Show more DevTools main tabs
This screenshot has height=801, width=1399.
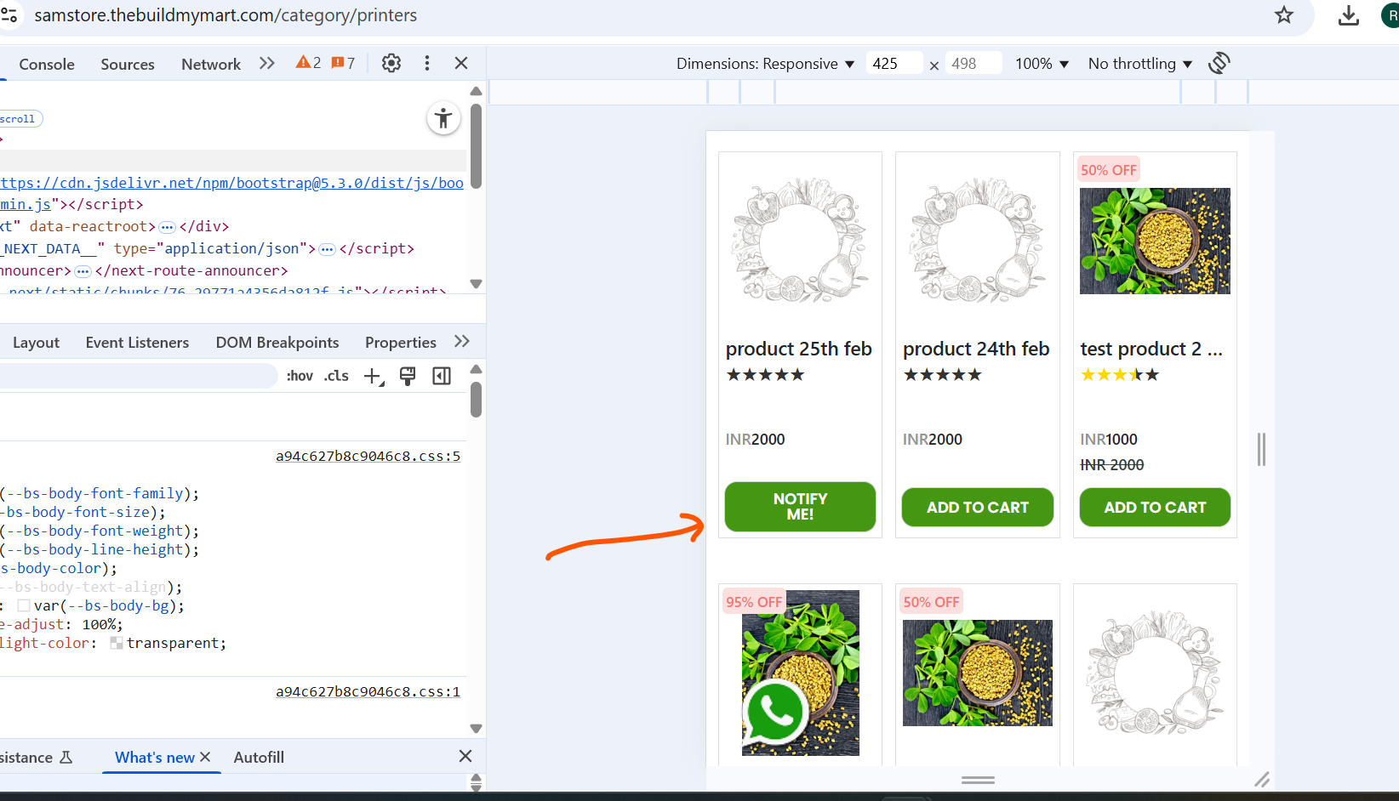pos(267,63)
